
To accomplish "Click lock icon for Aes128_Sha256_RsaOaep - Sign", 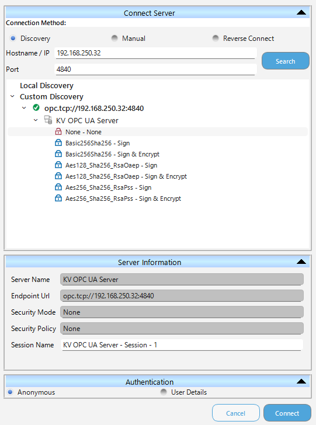I will coord(58,165).
